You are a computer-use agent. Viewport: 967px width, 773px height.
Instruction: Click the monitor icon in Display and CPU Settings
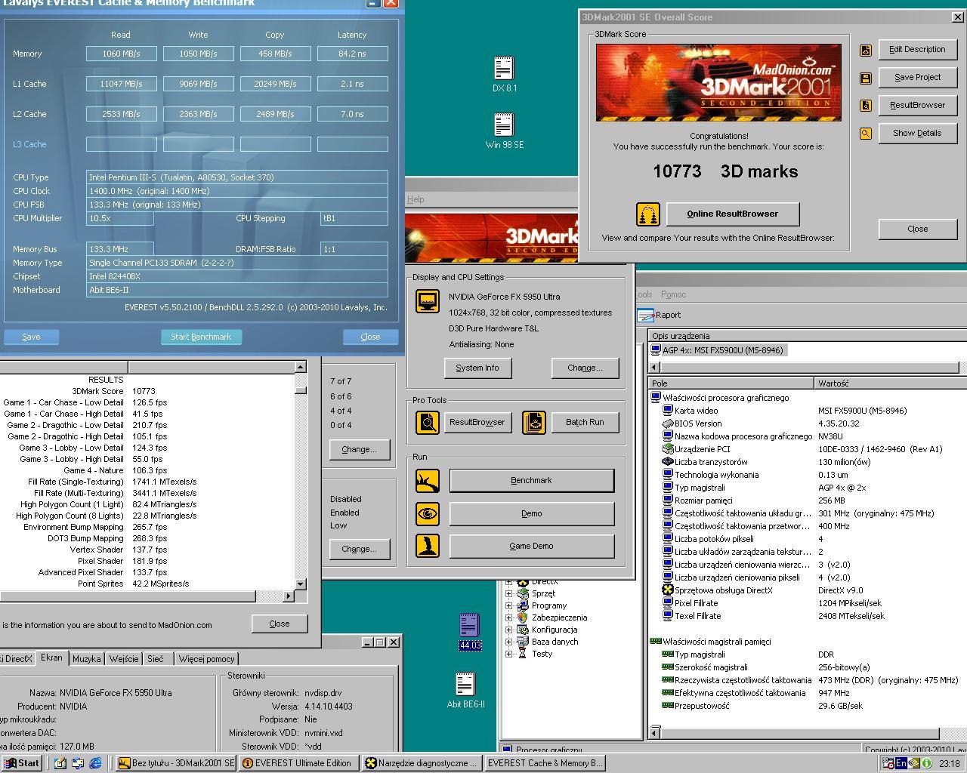tap(428, 301)
